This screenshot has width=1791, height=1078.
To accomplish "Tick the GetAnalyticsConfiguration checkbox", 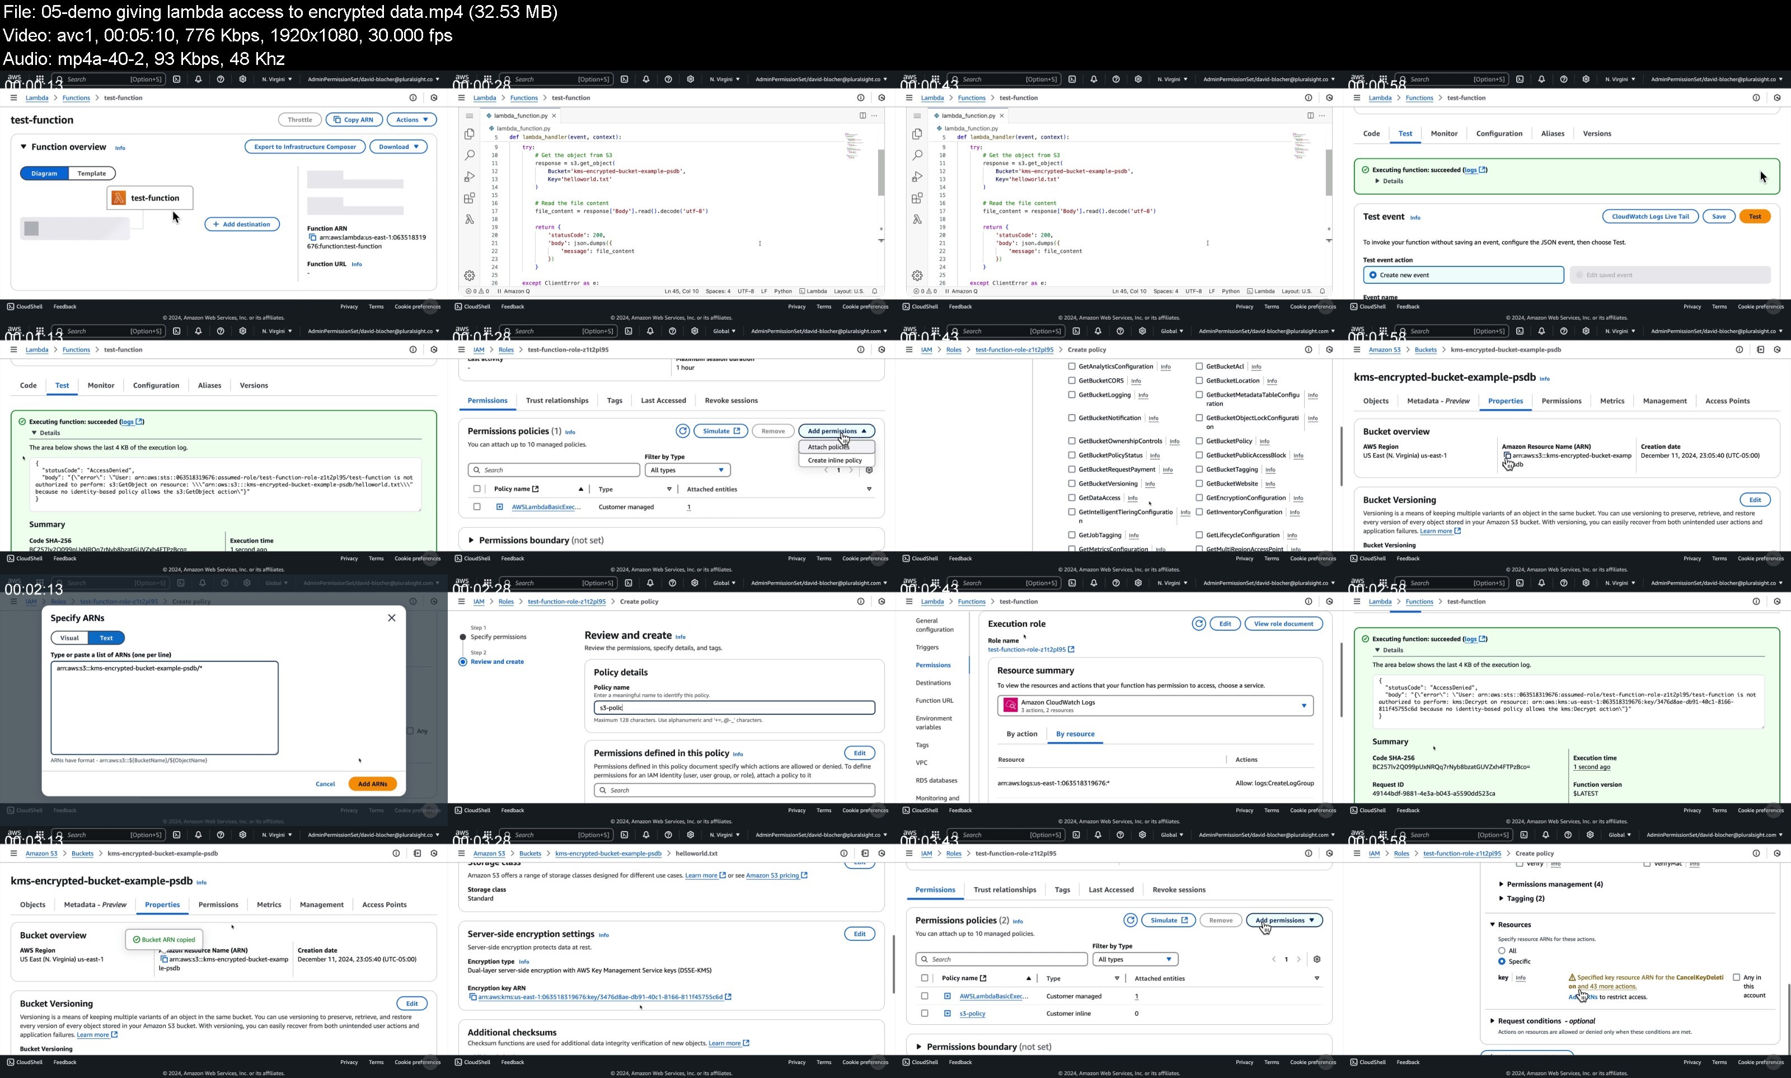I will coord(1071,367).
